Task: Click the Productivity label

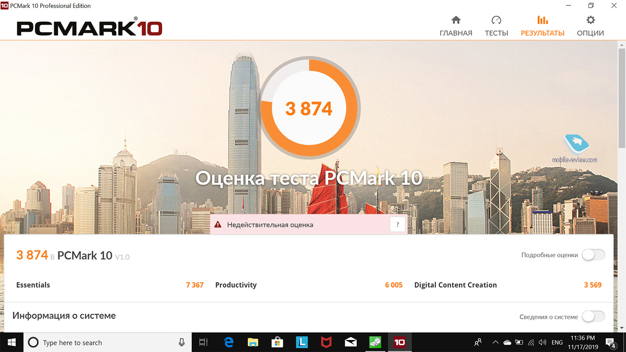Action: (236, 285)
